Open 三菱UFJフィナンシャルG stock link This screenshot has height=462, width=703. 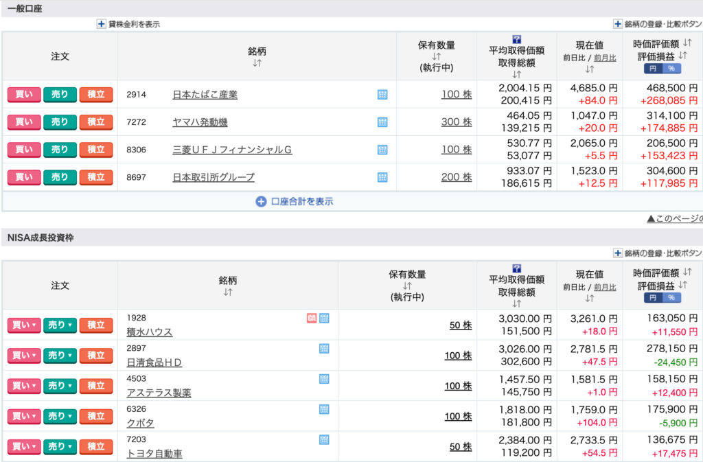point(232,150)
